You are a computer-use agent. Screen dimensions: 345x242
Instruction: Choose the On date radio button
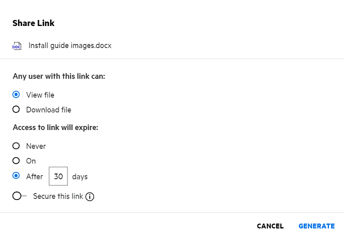16,161
